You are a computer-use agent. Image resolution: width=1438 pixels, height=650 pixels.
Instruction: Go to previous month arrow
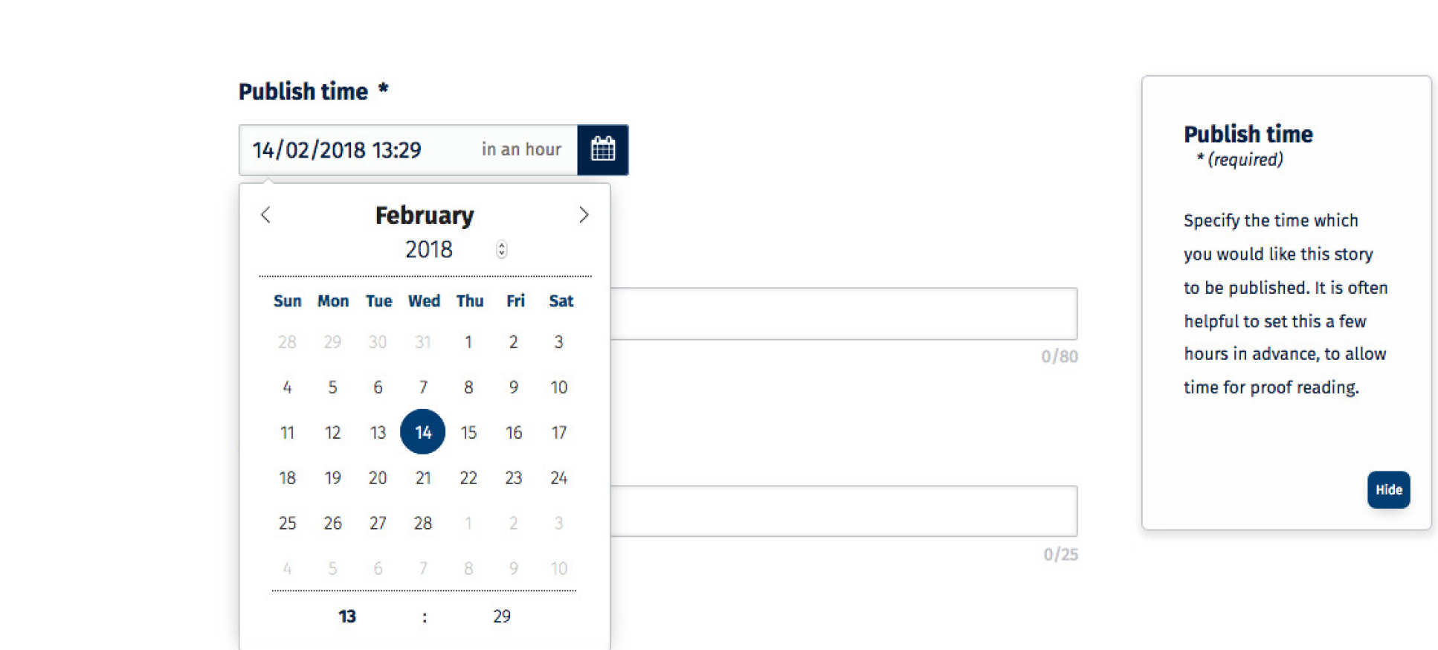[266, 215]
